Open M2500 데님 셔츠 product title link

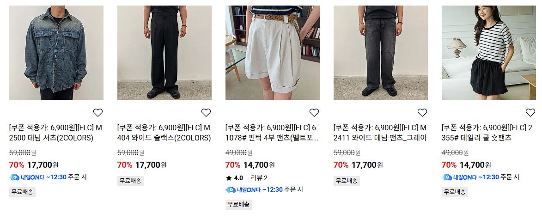click(55, 133)
